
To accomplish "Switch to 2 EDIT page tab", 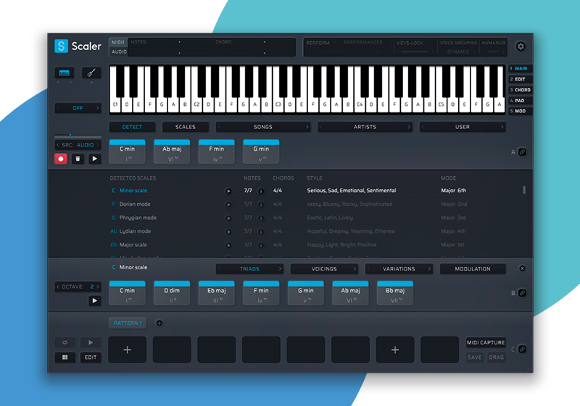I will (x=520, y=79).
